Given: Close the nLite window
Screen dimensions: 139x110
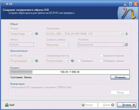Looking at the screenshot, I should coord(135,4).
